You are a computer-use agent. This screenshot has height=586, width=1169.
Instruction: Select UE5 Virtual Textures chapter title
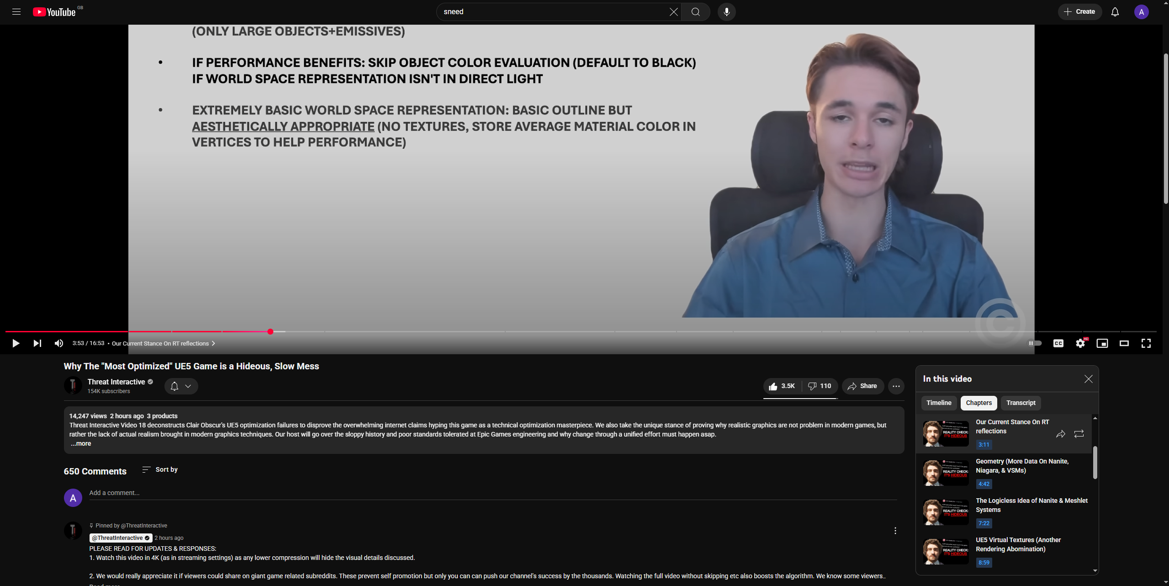click(1018, 544)
